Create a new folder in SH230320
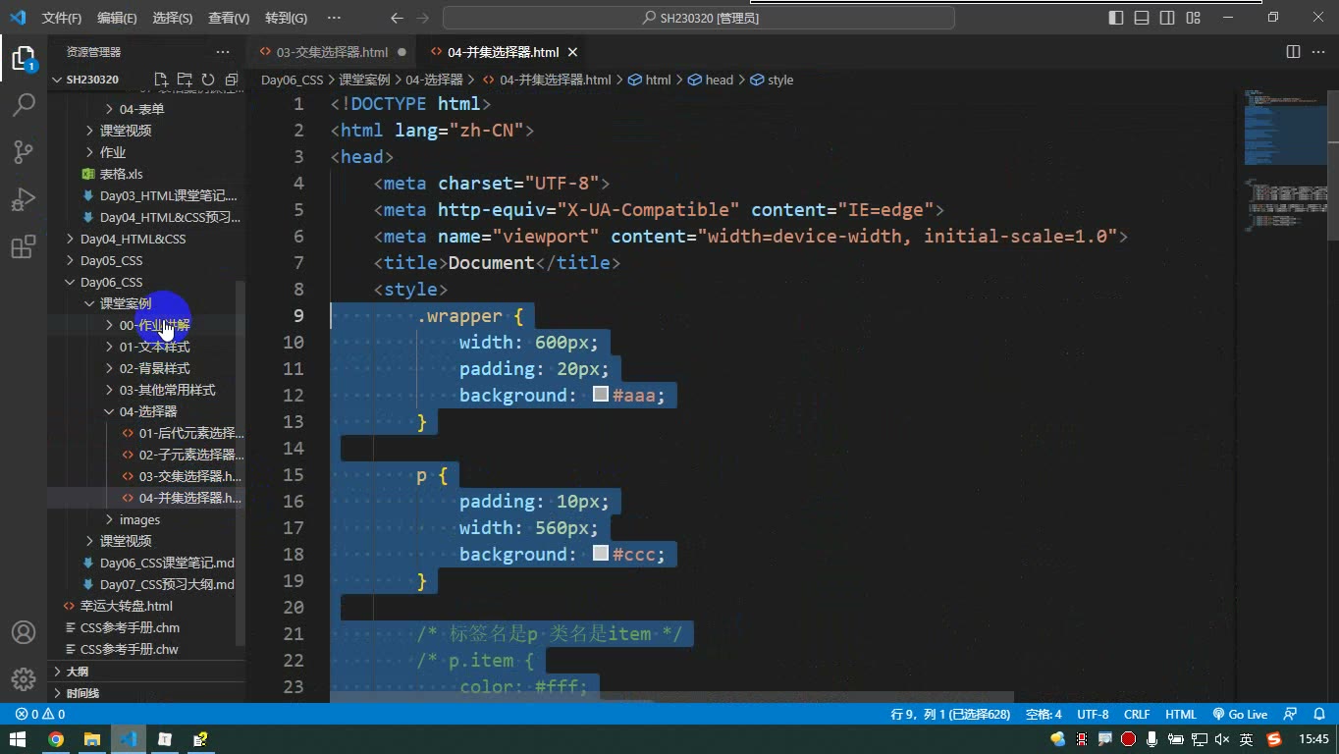Image resolution: width=1339 pixels, height=754 pixels. point(185,80)
